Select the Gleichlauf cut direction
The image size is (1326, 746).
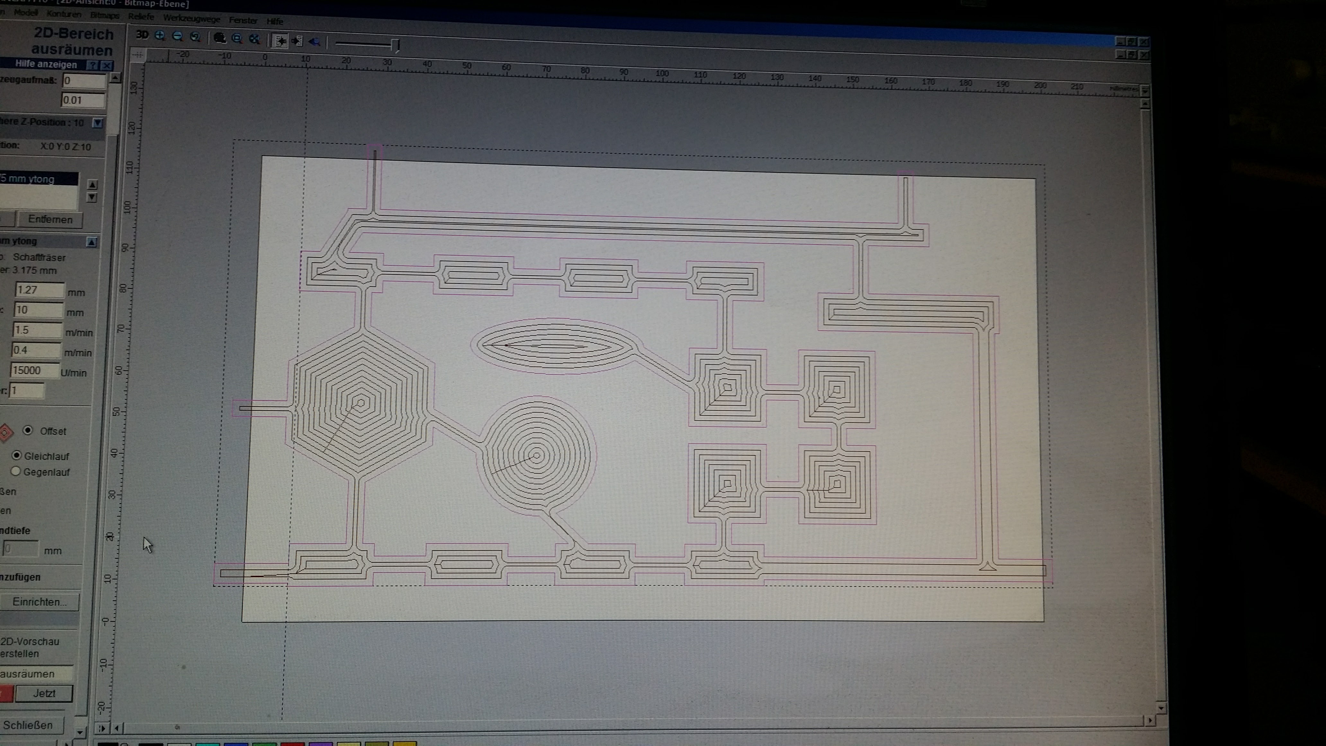point(17,455)
